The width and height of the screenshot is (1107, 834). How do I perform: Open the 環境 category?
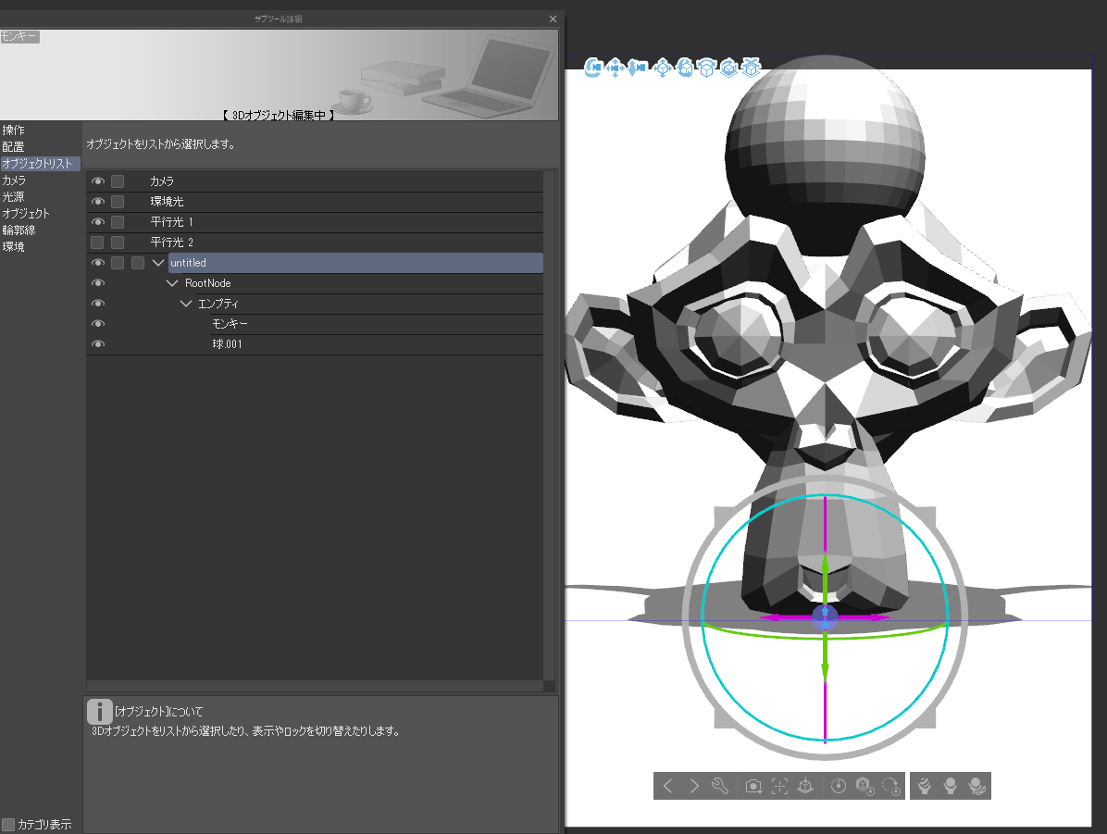(x=13, y=246)
